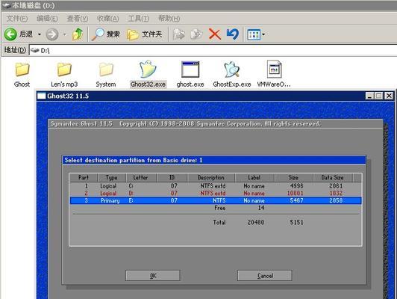Open the 收藏(A) menu
Viewport: 397px width, 299px height.
pos(108,19)
